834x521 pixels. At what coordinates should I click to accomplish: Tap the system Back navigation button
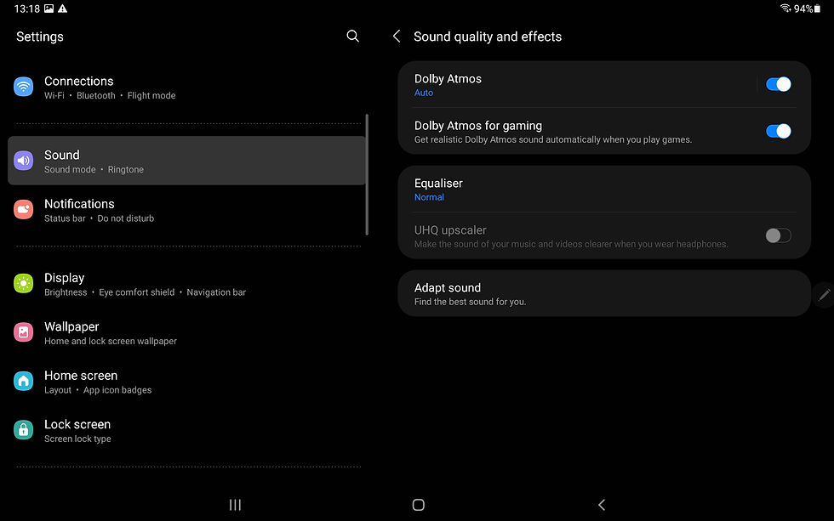[602, 505]
